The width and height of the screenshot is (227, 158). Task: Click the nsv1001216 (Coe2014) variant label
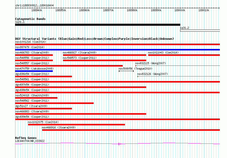tap(31, 42)
